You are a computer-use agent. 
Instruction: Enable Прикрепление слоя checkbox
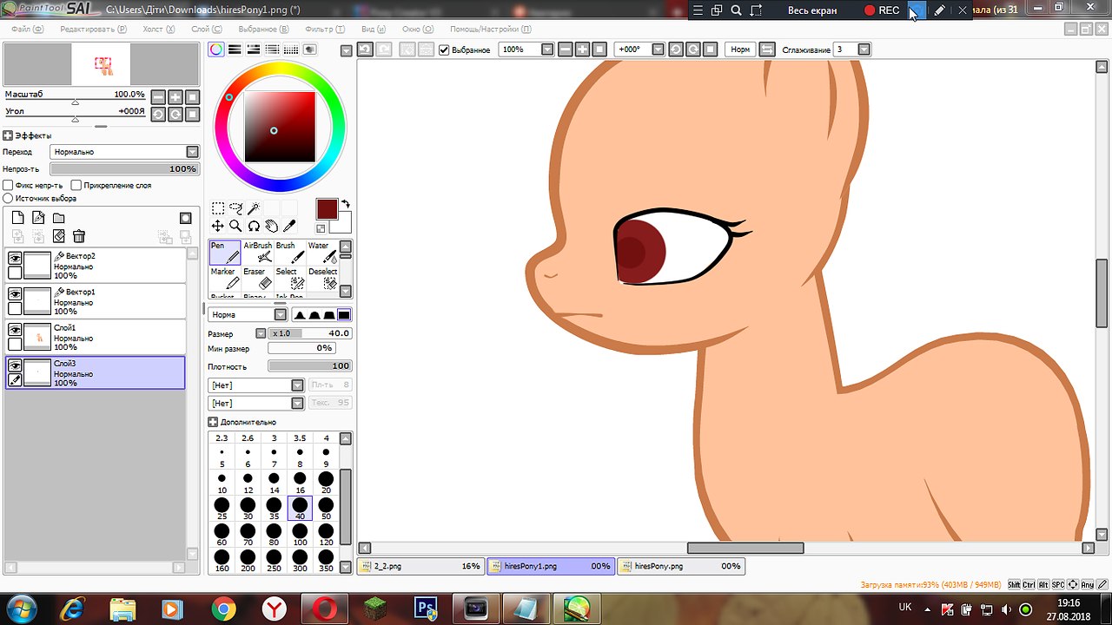[76, 185]
